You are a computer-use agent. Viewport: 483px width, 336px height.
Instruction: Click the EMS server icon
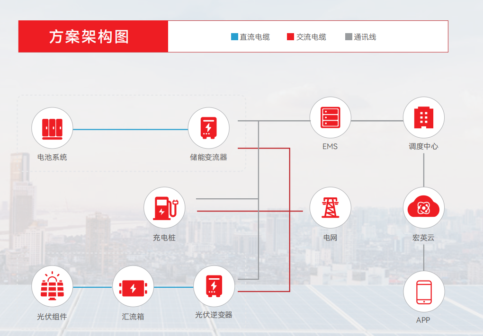[x=330, y=117]
